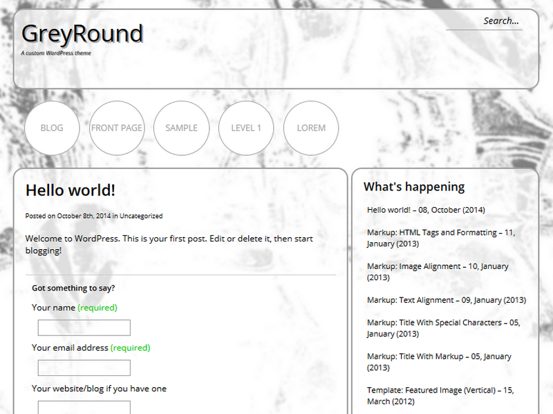The image size is (553, 414).
Task: Open the LEVEL 1 navigation circle
Action: pos(246,128)
